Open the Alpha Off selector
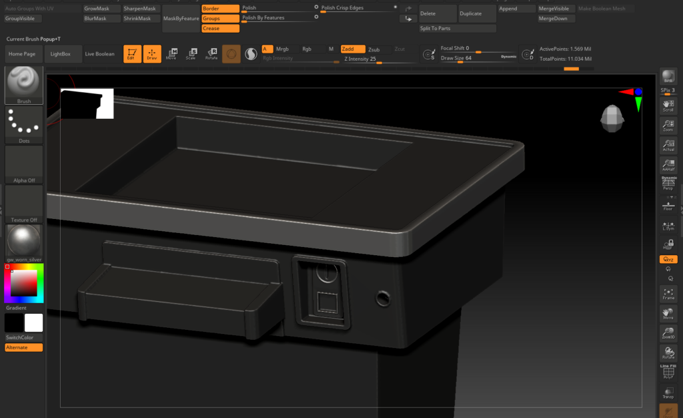The image size is (683, 418). tap(23, 164)
